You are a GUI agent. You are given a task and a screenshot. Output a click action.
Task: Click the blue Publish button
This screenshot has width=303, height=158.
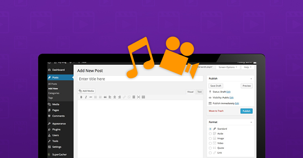246,111
